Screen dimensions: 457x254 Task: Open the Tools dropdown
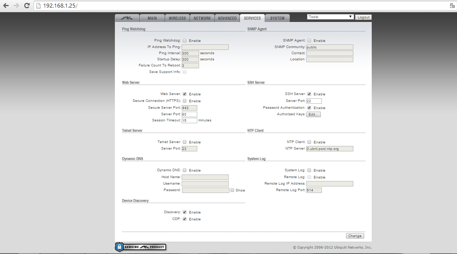click(330, 17)
